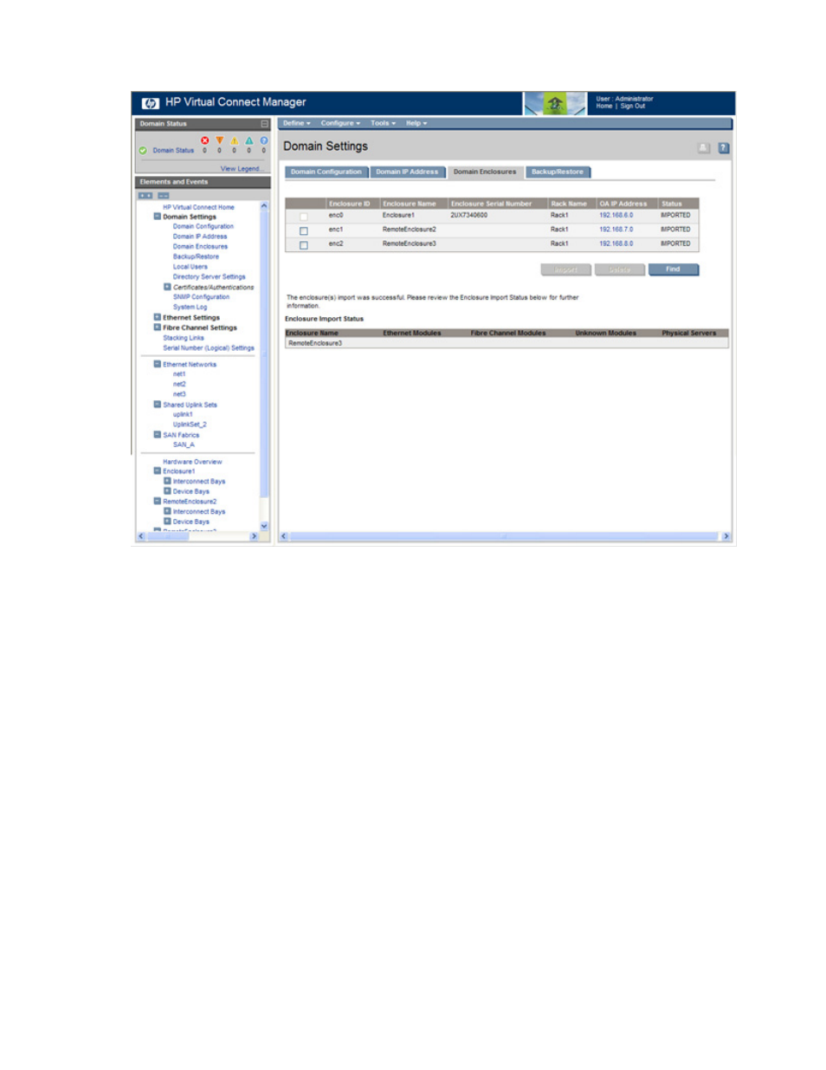Click the Home link in header
Screen dimensions: 826x1070
tap(604, 107)
